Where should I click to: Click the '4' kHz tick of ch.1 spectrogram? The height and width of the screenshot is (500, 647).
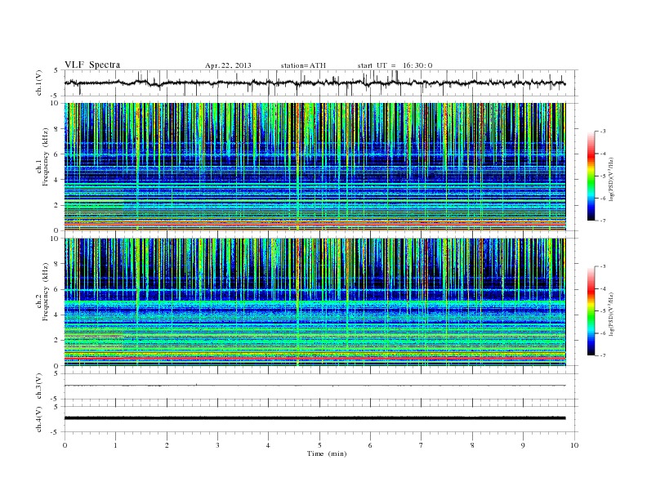[57, 180]
